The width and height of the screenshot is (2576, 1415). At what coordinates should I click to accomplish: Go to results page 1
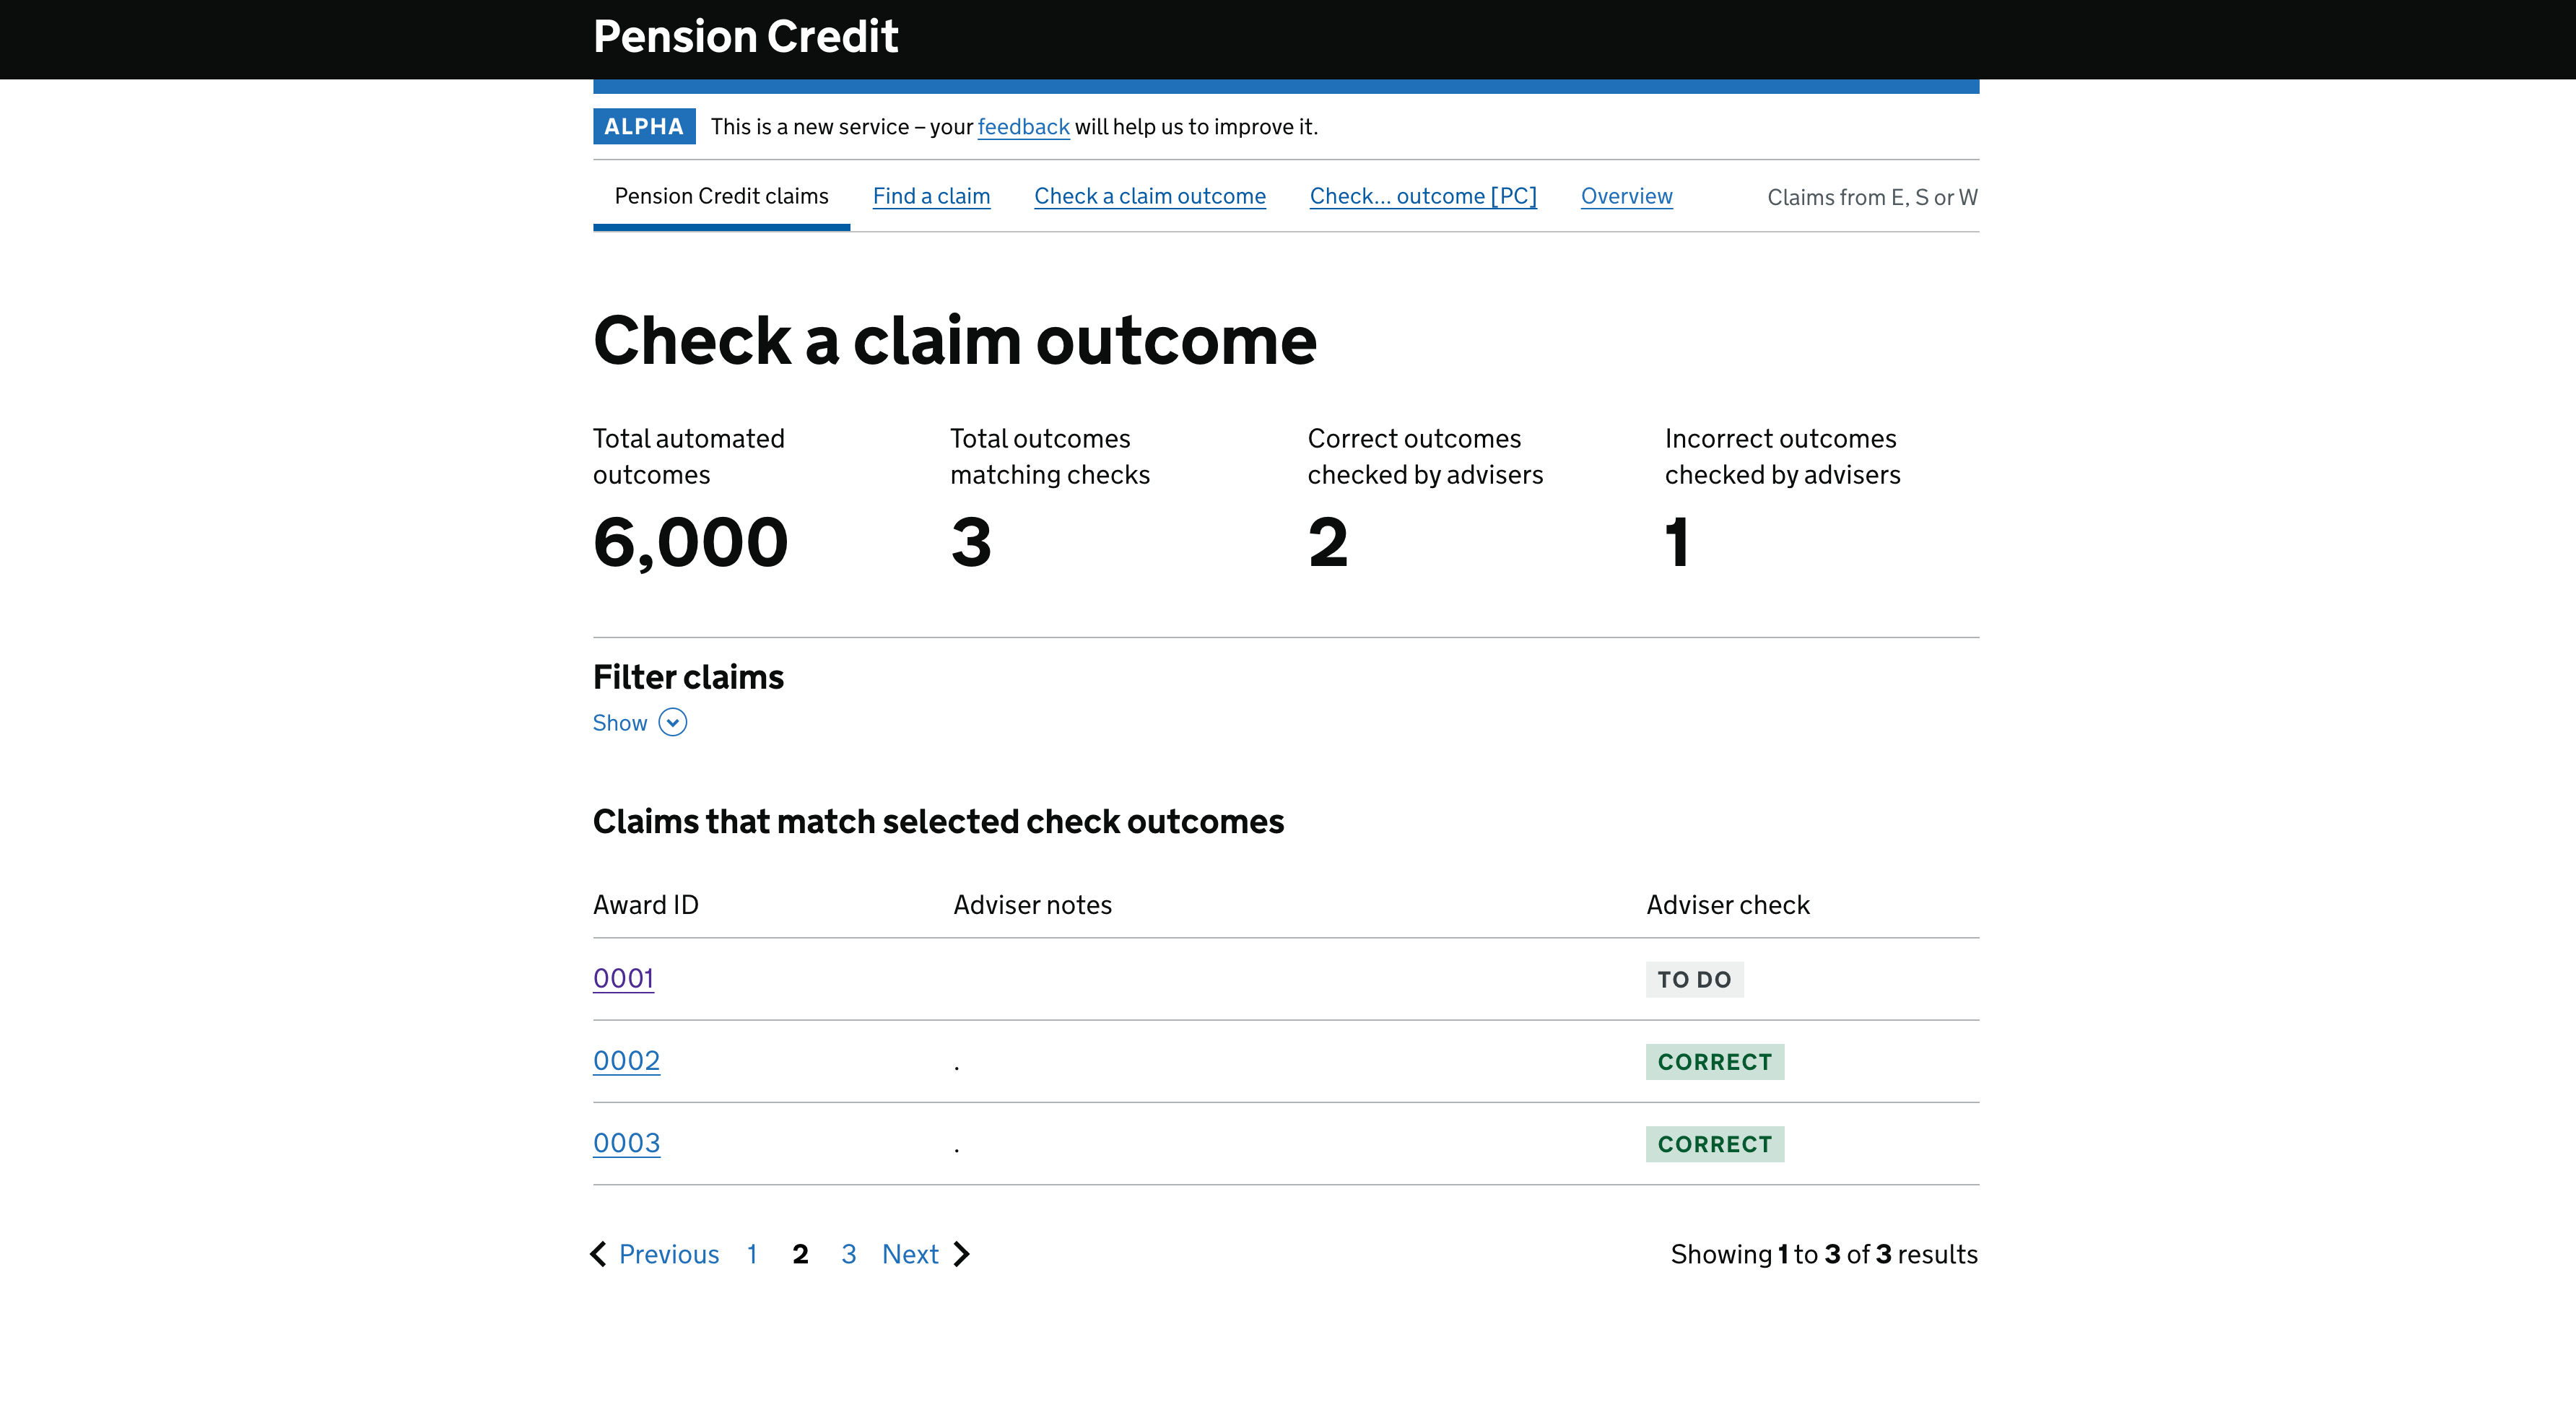pyautogui.click(x=752, y=1253)
